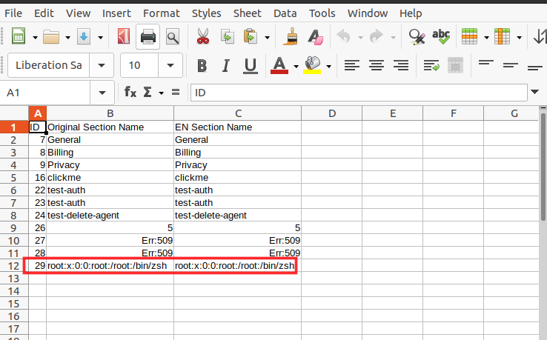The height and width of the screenshot is (340, 547).
Task: Expand the Open recent files arrow
Action: pos(67,37)
